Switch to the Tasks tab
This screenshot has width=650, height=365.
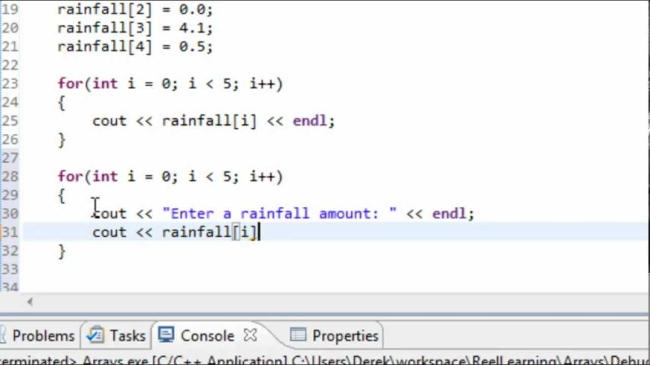127,336
